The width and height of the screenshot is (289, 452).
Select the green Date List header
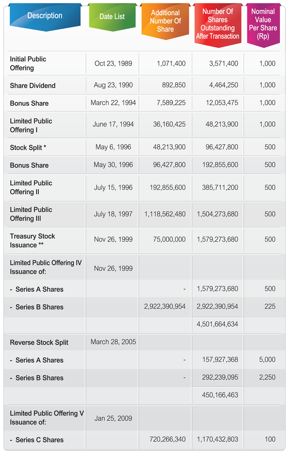112,17
